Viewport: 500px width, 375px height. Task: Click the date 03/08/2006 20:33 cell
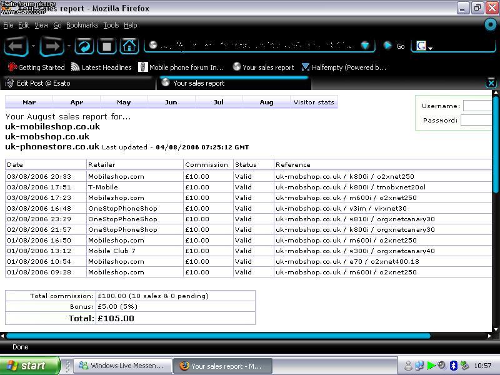(x=46, y=176)
